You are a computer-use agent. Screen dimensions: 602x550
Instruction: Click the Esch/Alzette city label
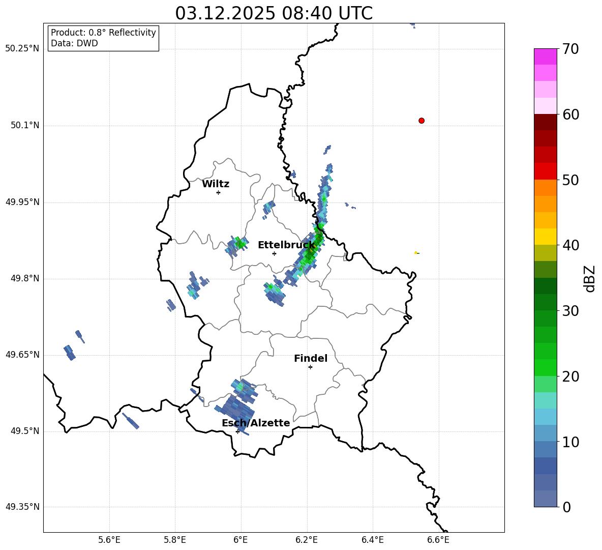(x=256, y=423)
